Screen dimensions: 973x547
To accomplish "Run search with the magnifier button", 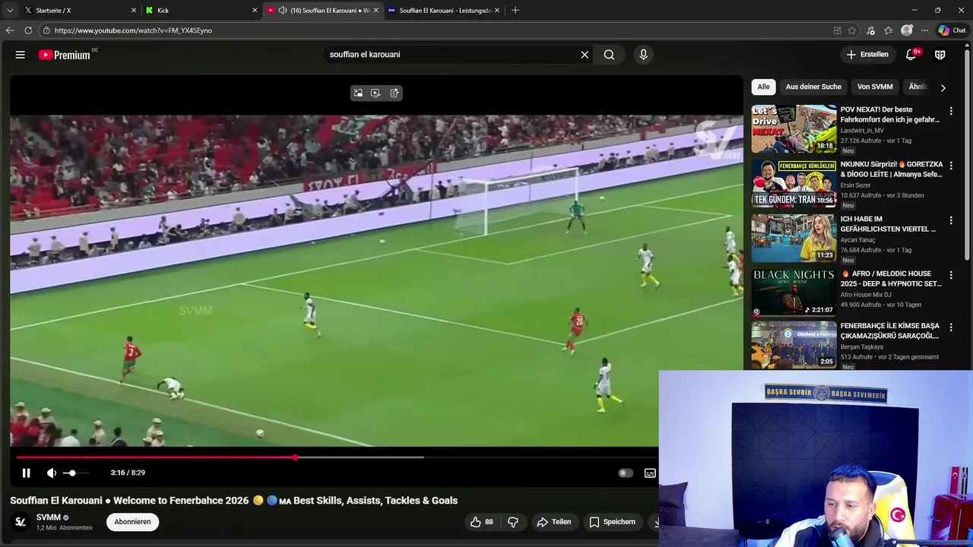I will [x=609, y=55].
